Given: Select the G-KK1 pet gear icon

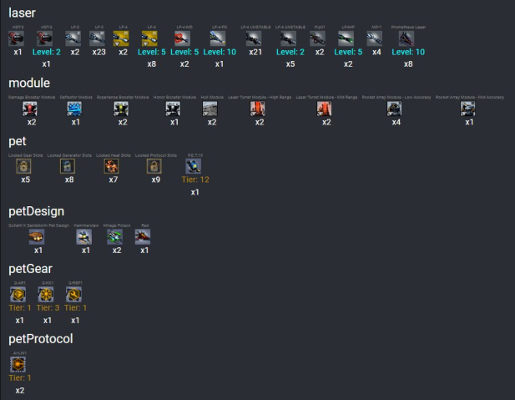Looking at the screenshot, I should pos(46,294).
